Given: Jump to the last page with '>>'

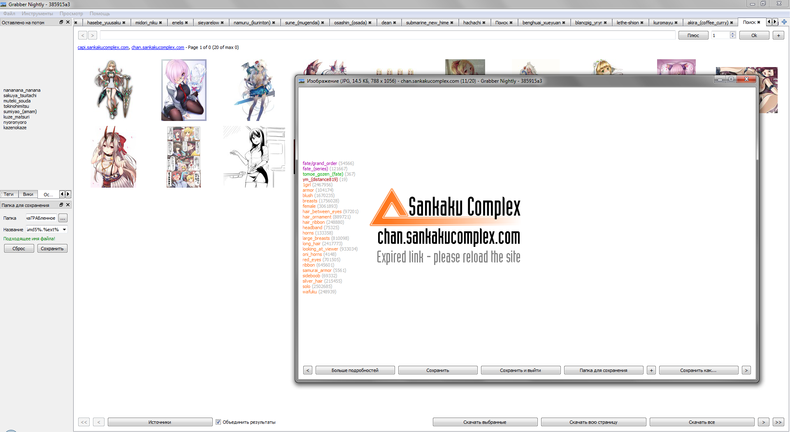Looking at the screenshot, I should (x=778, y=422).
